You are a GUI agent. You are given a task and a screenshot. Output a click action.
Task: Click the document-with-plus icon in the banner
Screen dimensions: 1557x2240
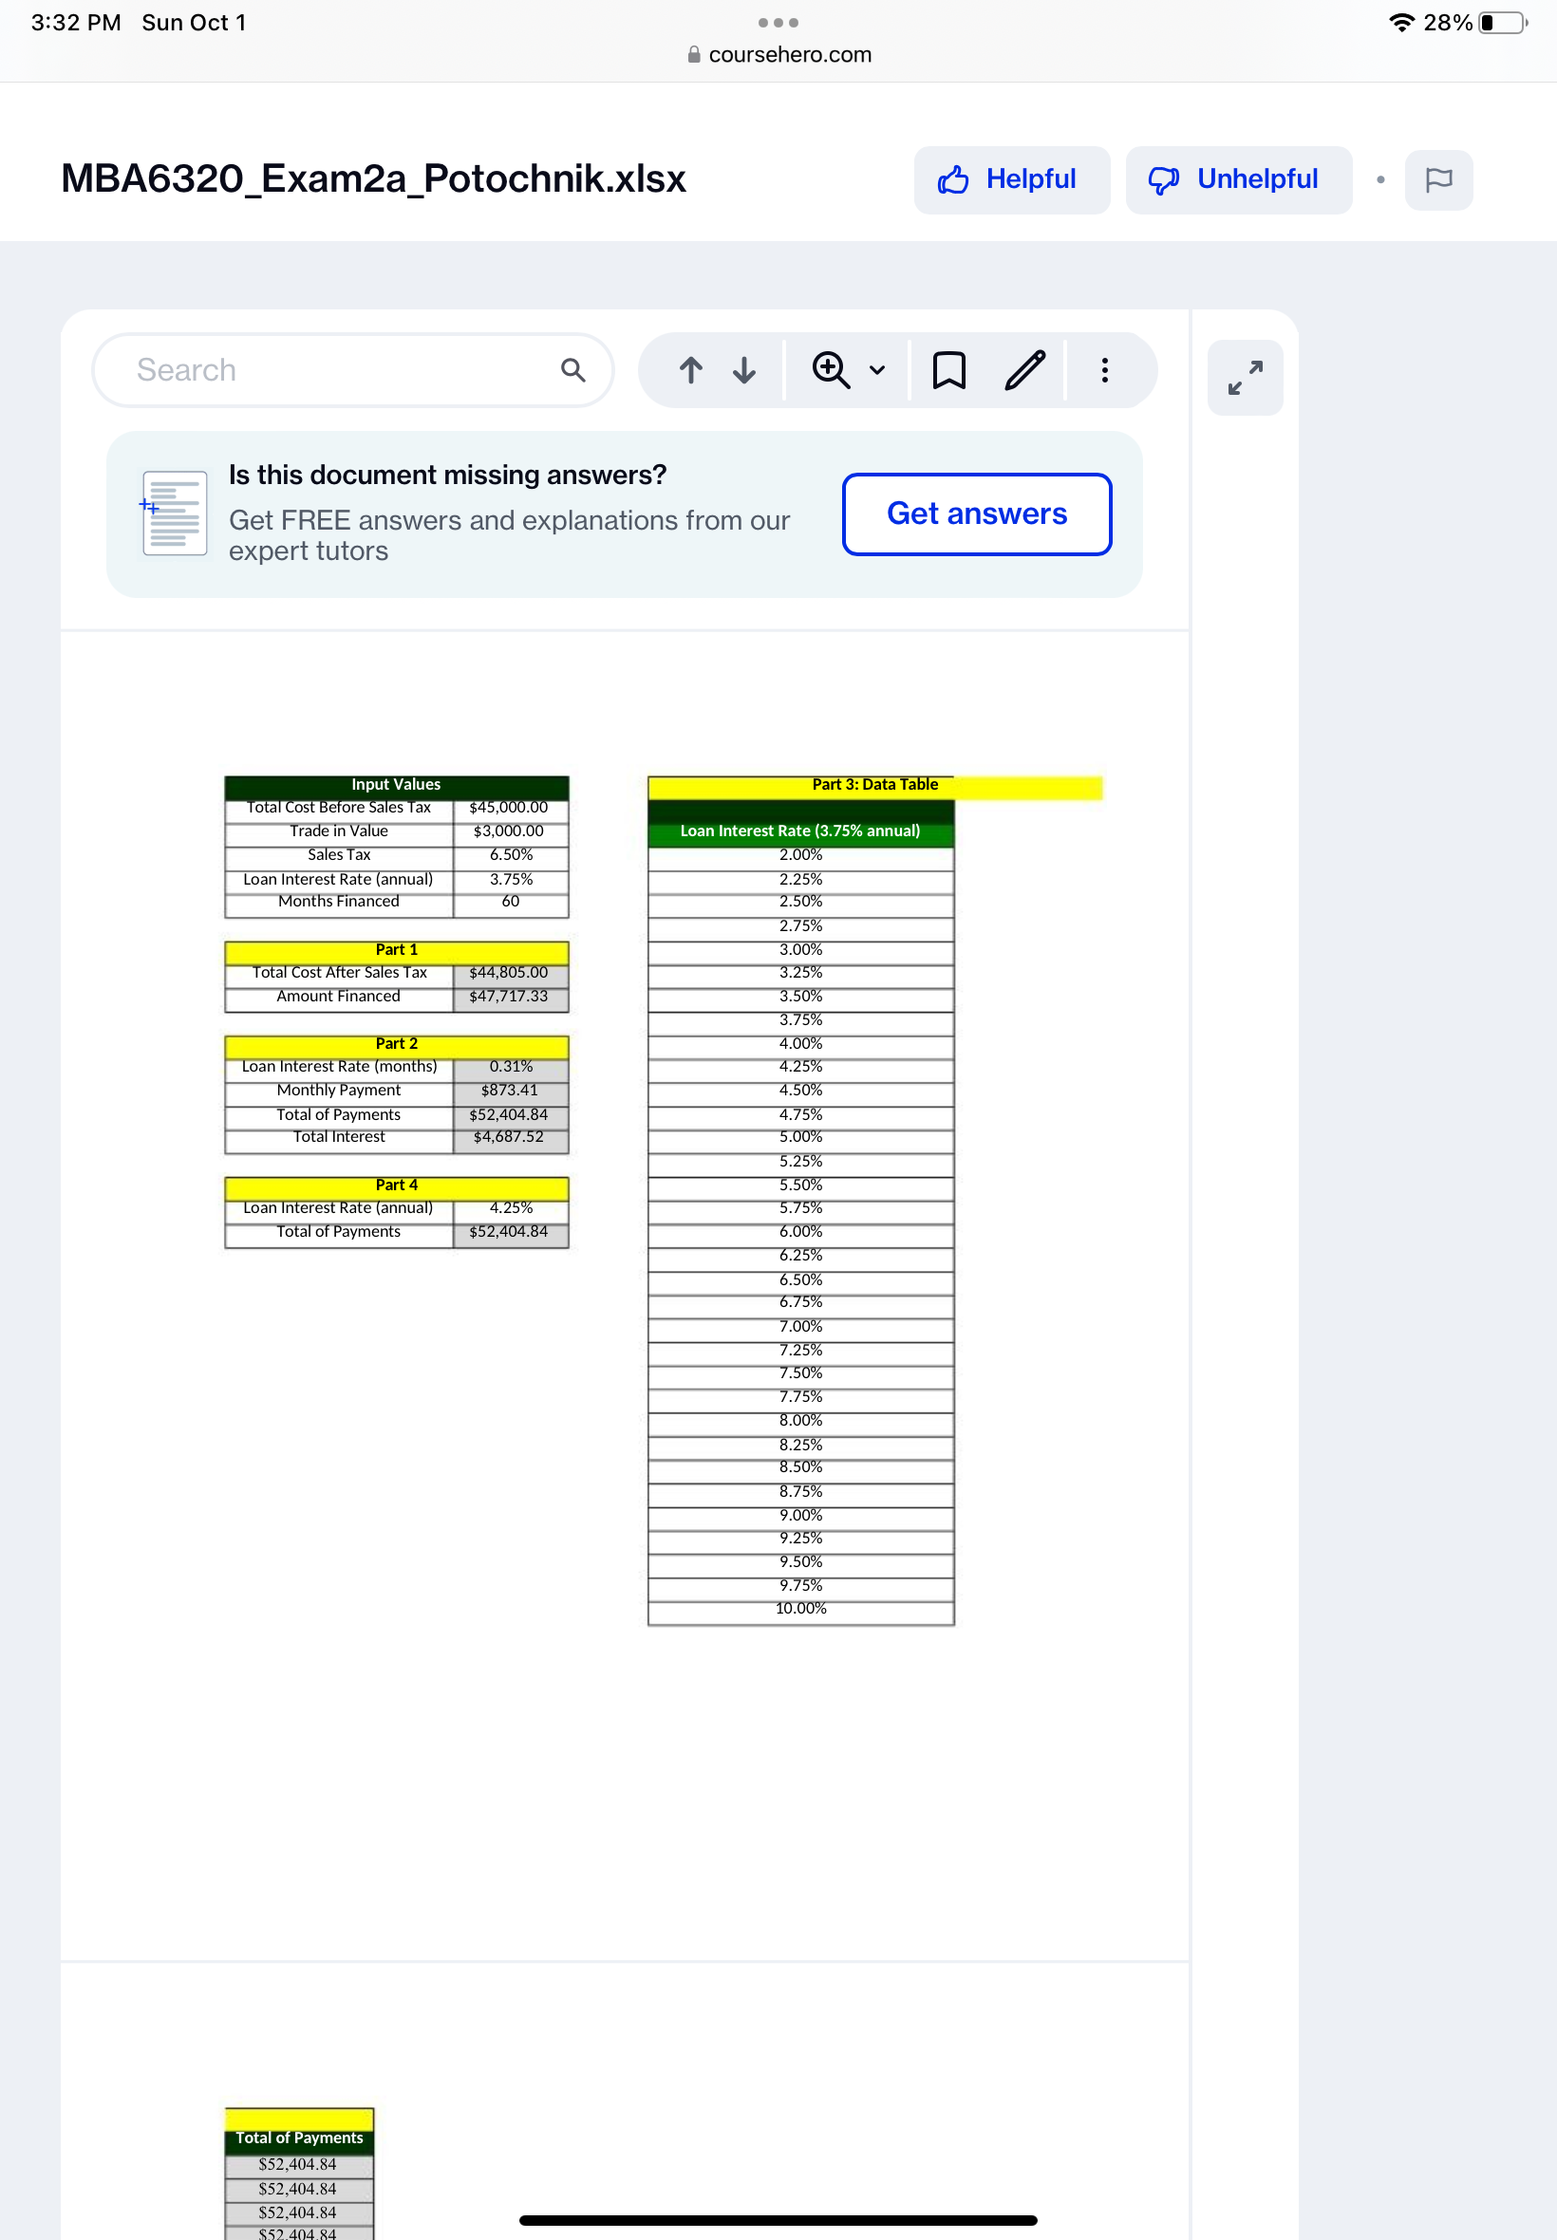tap(174, 513)
